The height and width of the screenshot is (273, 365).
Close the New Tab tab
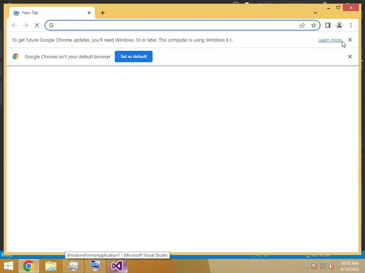pyautogui.click(x=89, y=13)
